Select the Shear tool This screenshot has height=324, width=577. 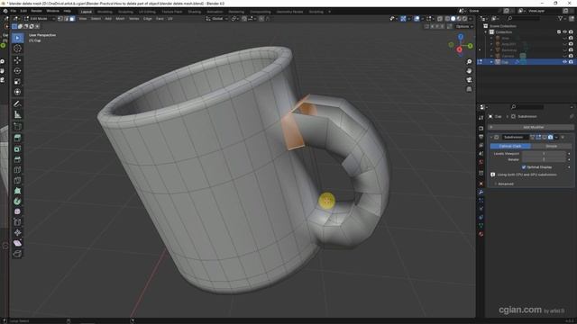coord(17,243)
